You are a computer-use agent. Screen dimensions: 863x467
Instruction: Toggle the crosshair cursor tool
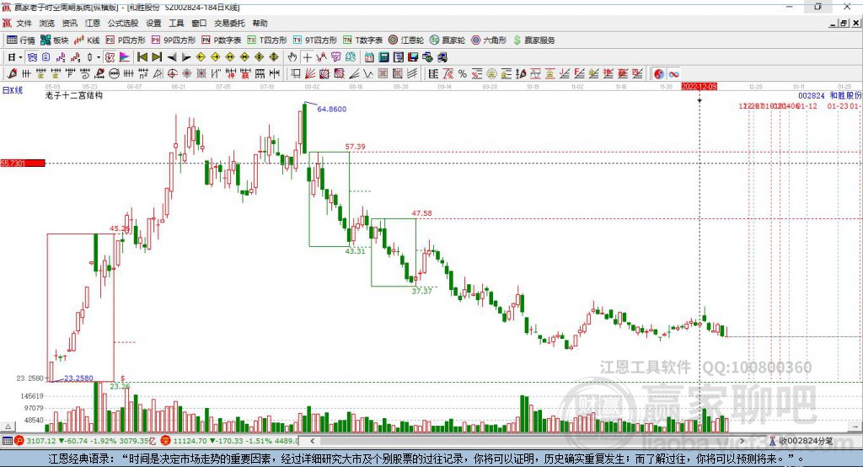point(307,57)
